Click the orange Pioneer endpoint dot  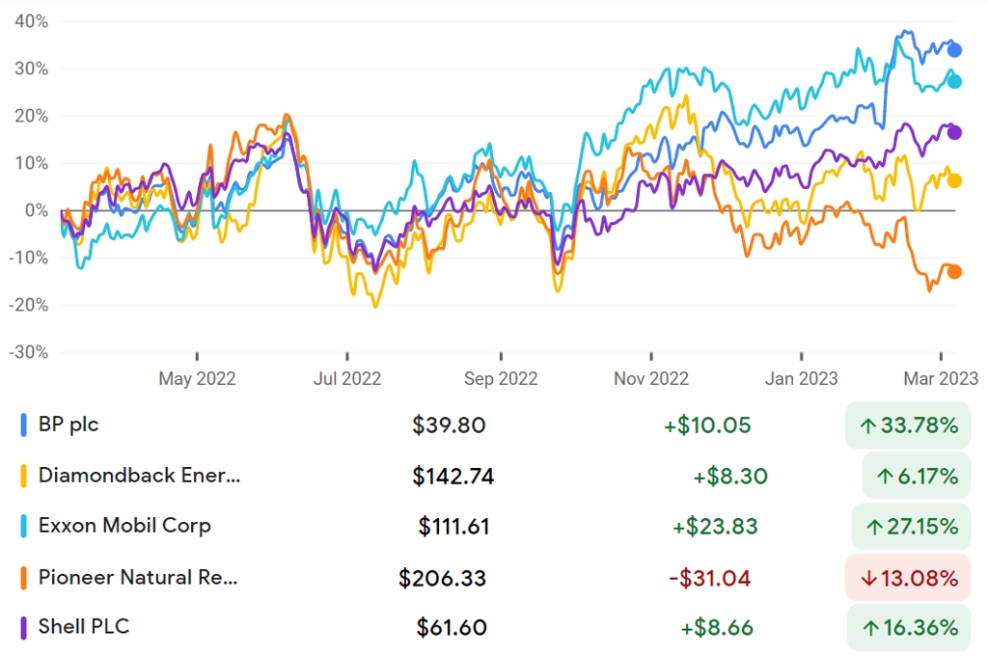954,272
